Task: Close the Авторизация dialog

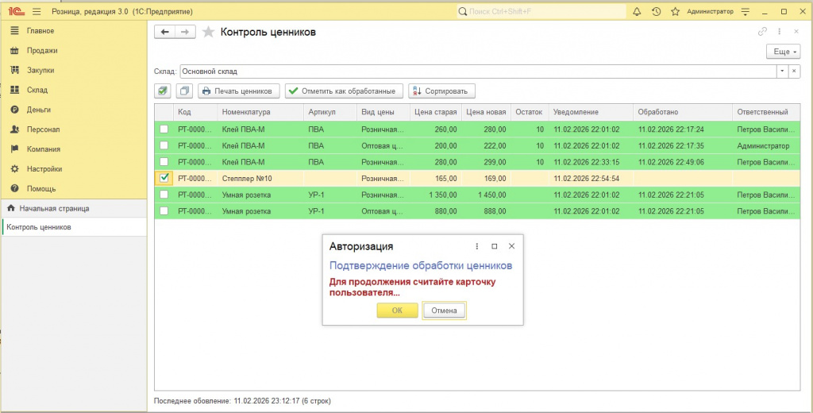Action: click(511, 246)
